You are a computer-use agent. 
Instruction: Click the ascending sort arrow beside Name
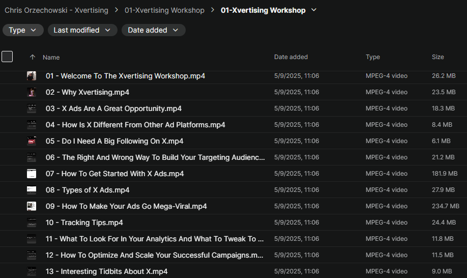tap(33, 57)
